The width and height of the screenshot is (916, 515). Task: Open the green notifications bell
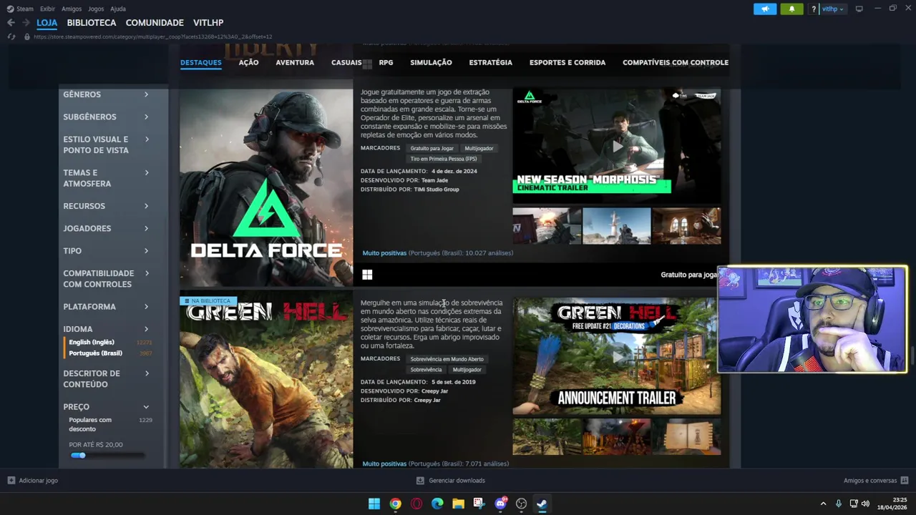791,9
